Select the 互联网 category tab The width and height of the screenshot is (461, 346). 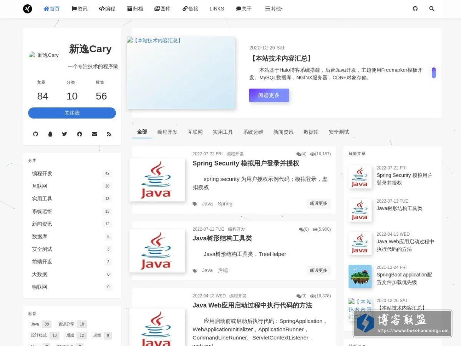coord(195,132)
